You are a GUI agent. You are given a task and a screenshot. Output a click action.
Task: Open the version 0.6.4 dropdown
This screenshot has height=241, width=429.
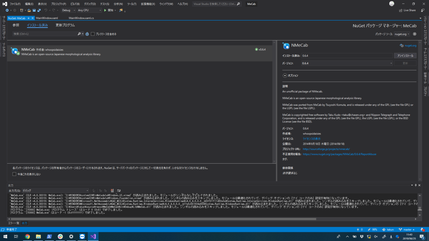(347, 63)
